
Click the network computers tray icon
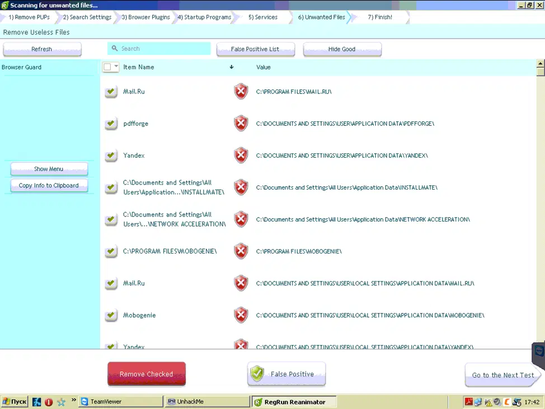point(478,402)
